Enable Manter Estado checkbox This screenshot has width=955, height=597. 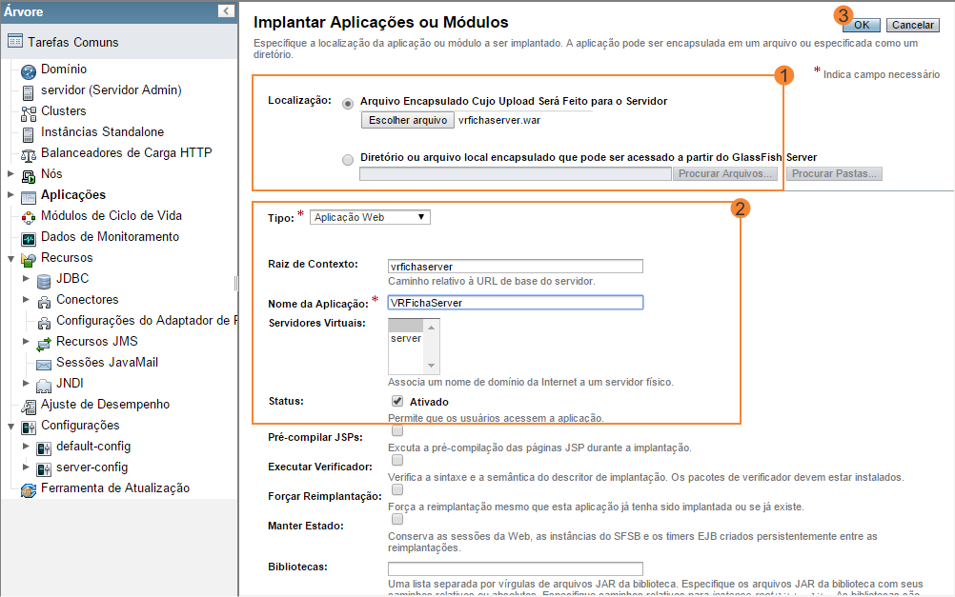[397, 519]
